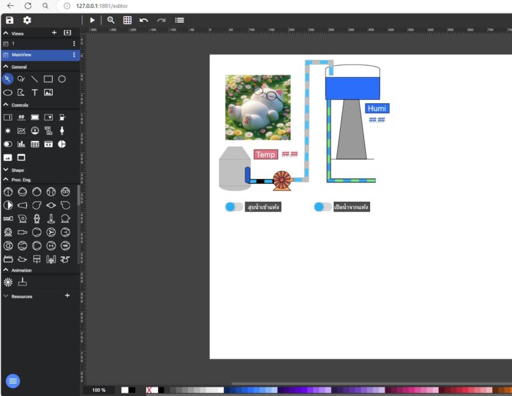Toggle the pump-into-tank switch on canvas
The height and width of the screenshot is (396, 512).
coord(234,207)
